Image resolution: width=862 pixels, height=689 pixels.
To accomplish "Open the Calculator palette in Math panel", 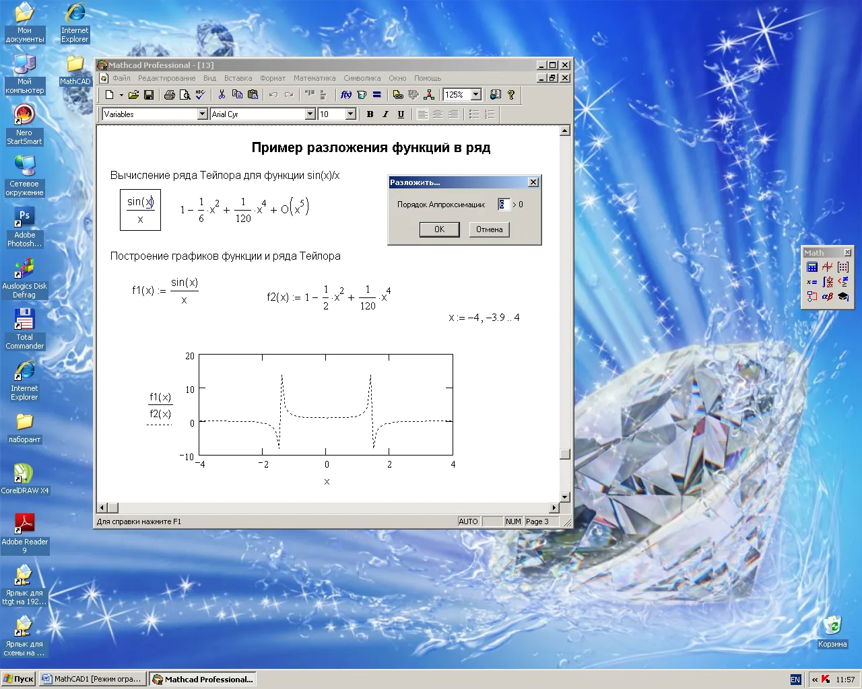I will pos(812,267).
